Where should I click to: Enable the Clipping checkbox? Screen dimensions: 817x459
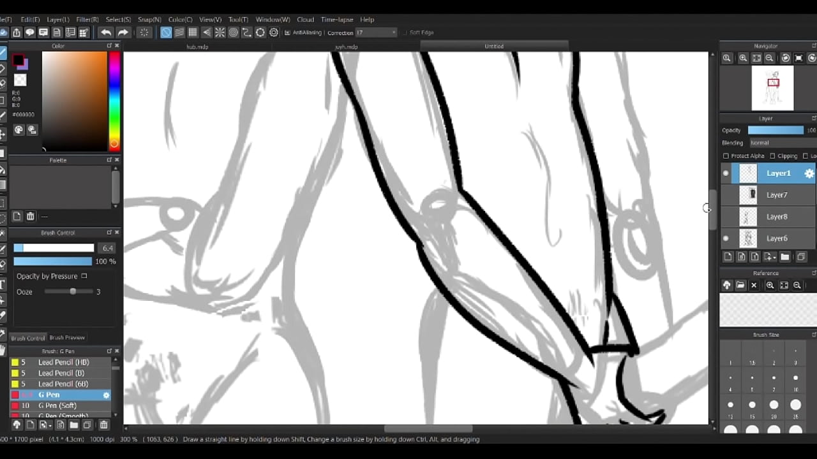772,156
